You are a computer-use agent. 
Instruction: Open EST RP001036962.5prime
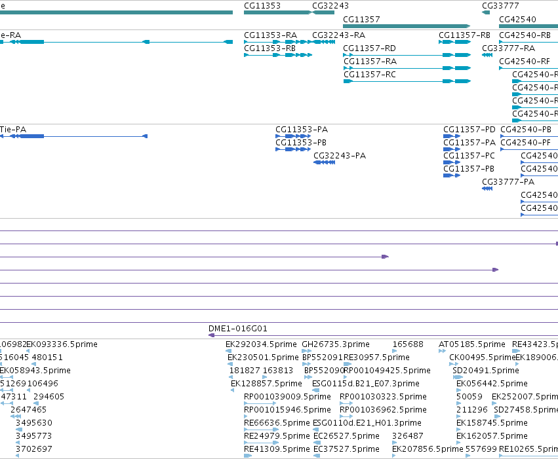click(383, 410)
